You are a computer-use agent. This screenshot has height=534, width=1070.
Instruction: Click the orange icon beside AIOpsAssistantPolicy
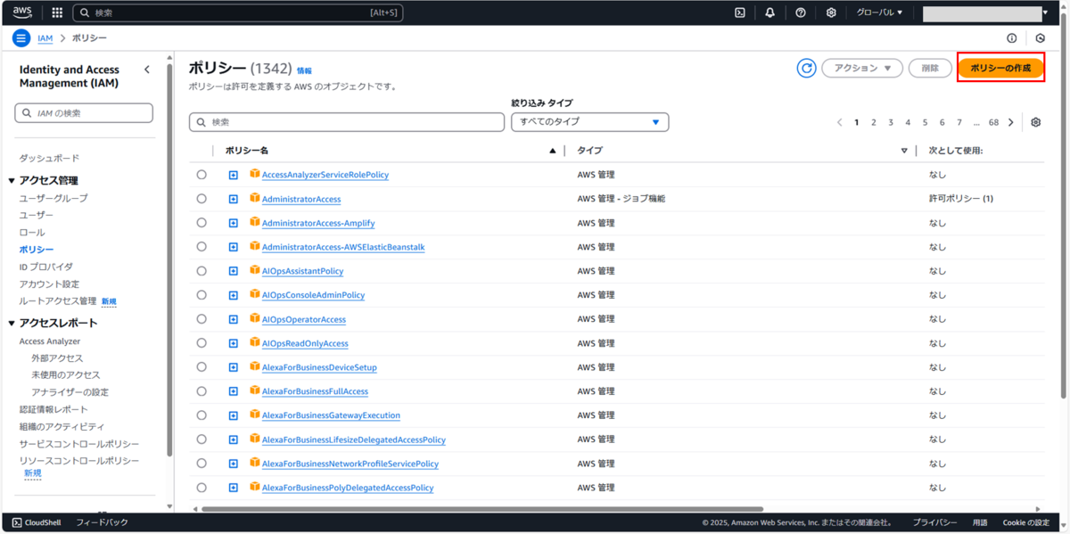pos(255,270)
